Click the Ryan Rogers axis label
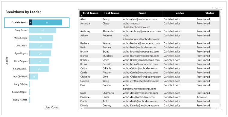This screenshot has width=228, height=117. [x=21, y=53]
